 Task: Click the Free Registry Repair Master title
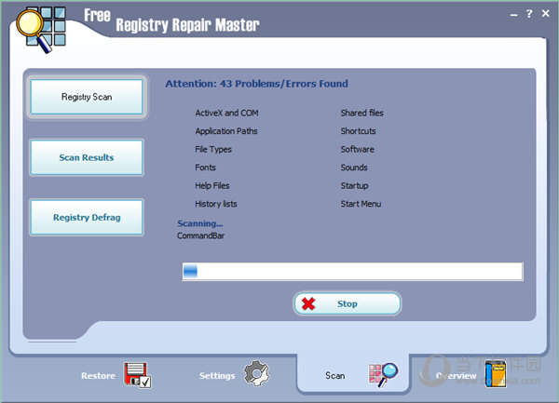pos(171,21)
